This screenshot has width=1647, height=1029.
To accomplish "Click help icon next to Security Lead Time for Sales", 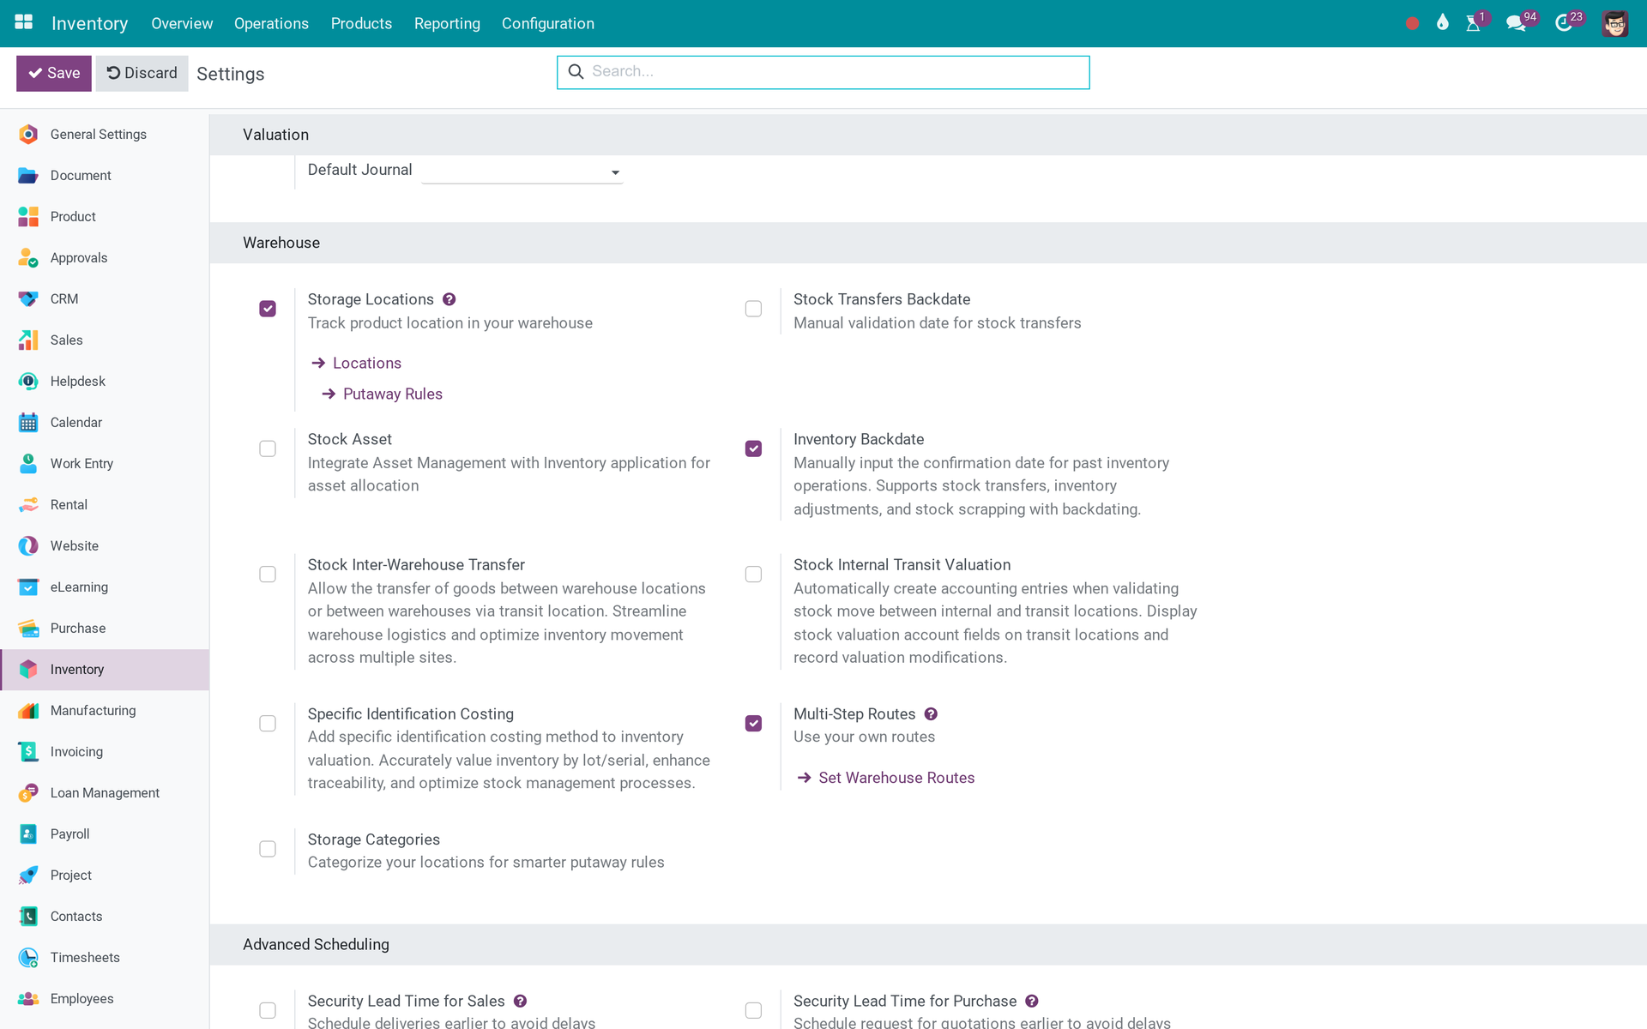I will tap(520, 1002).
